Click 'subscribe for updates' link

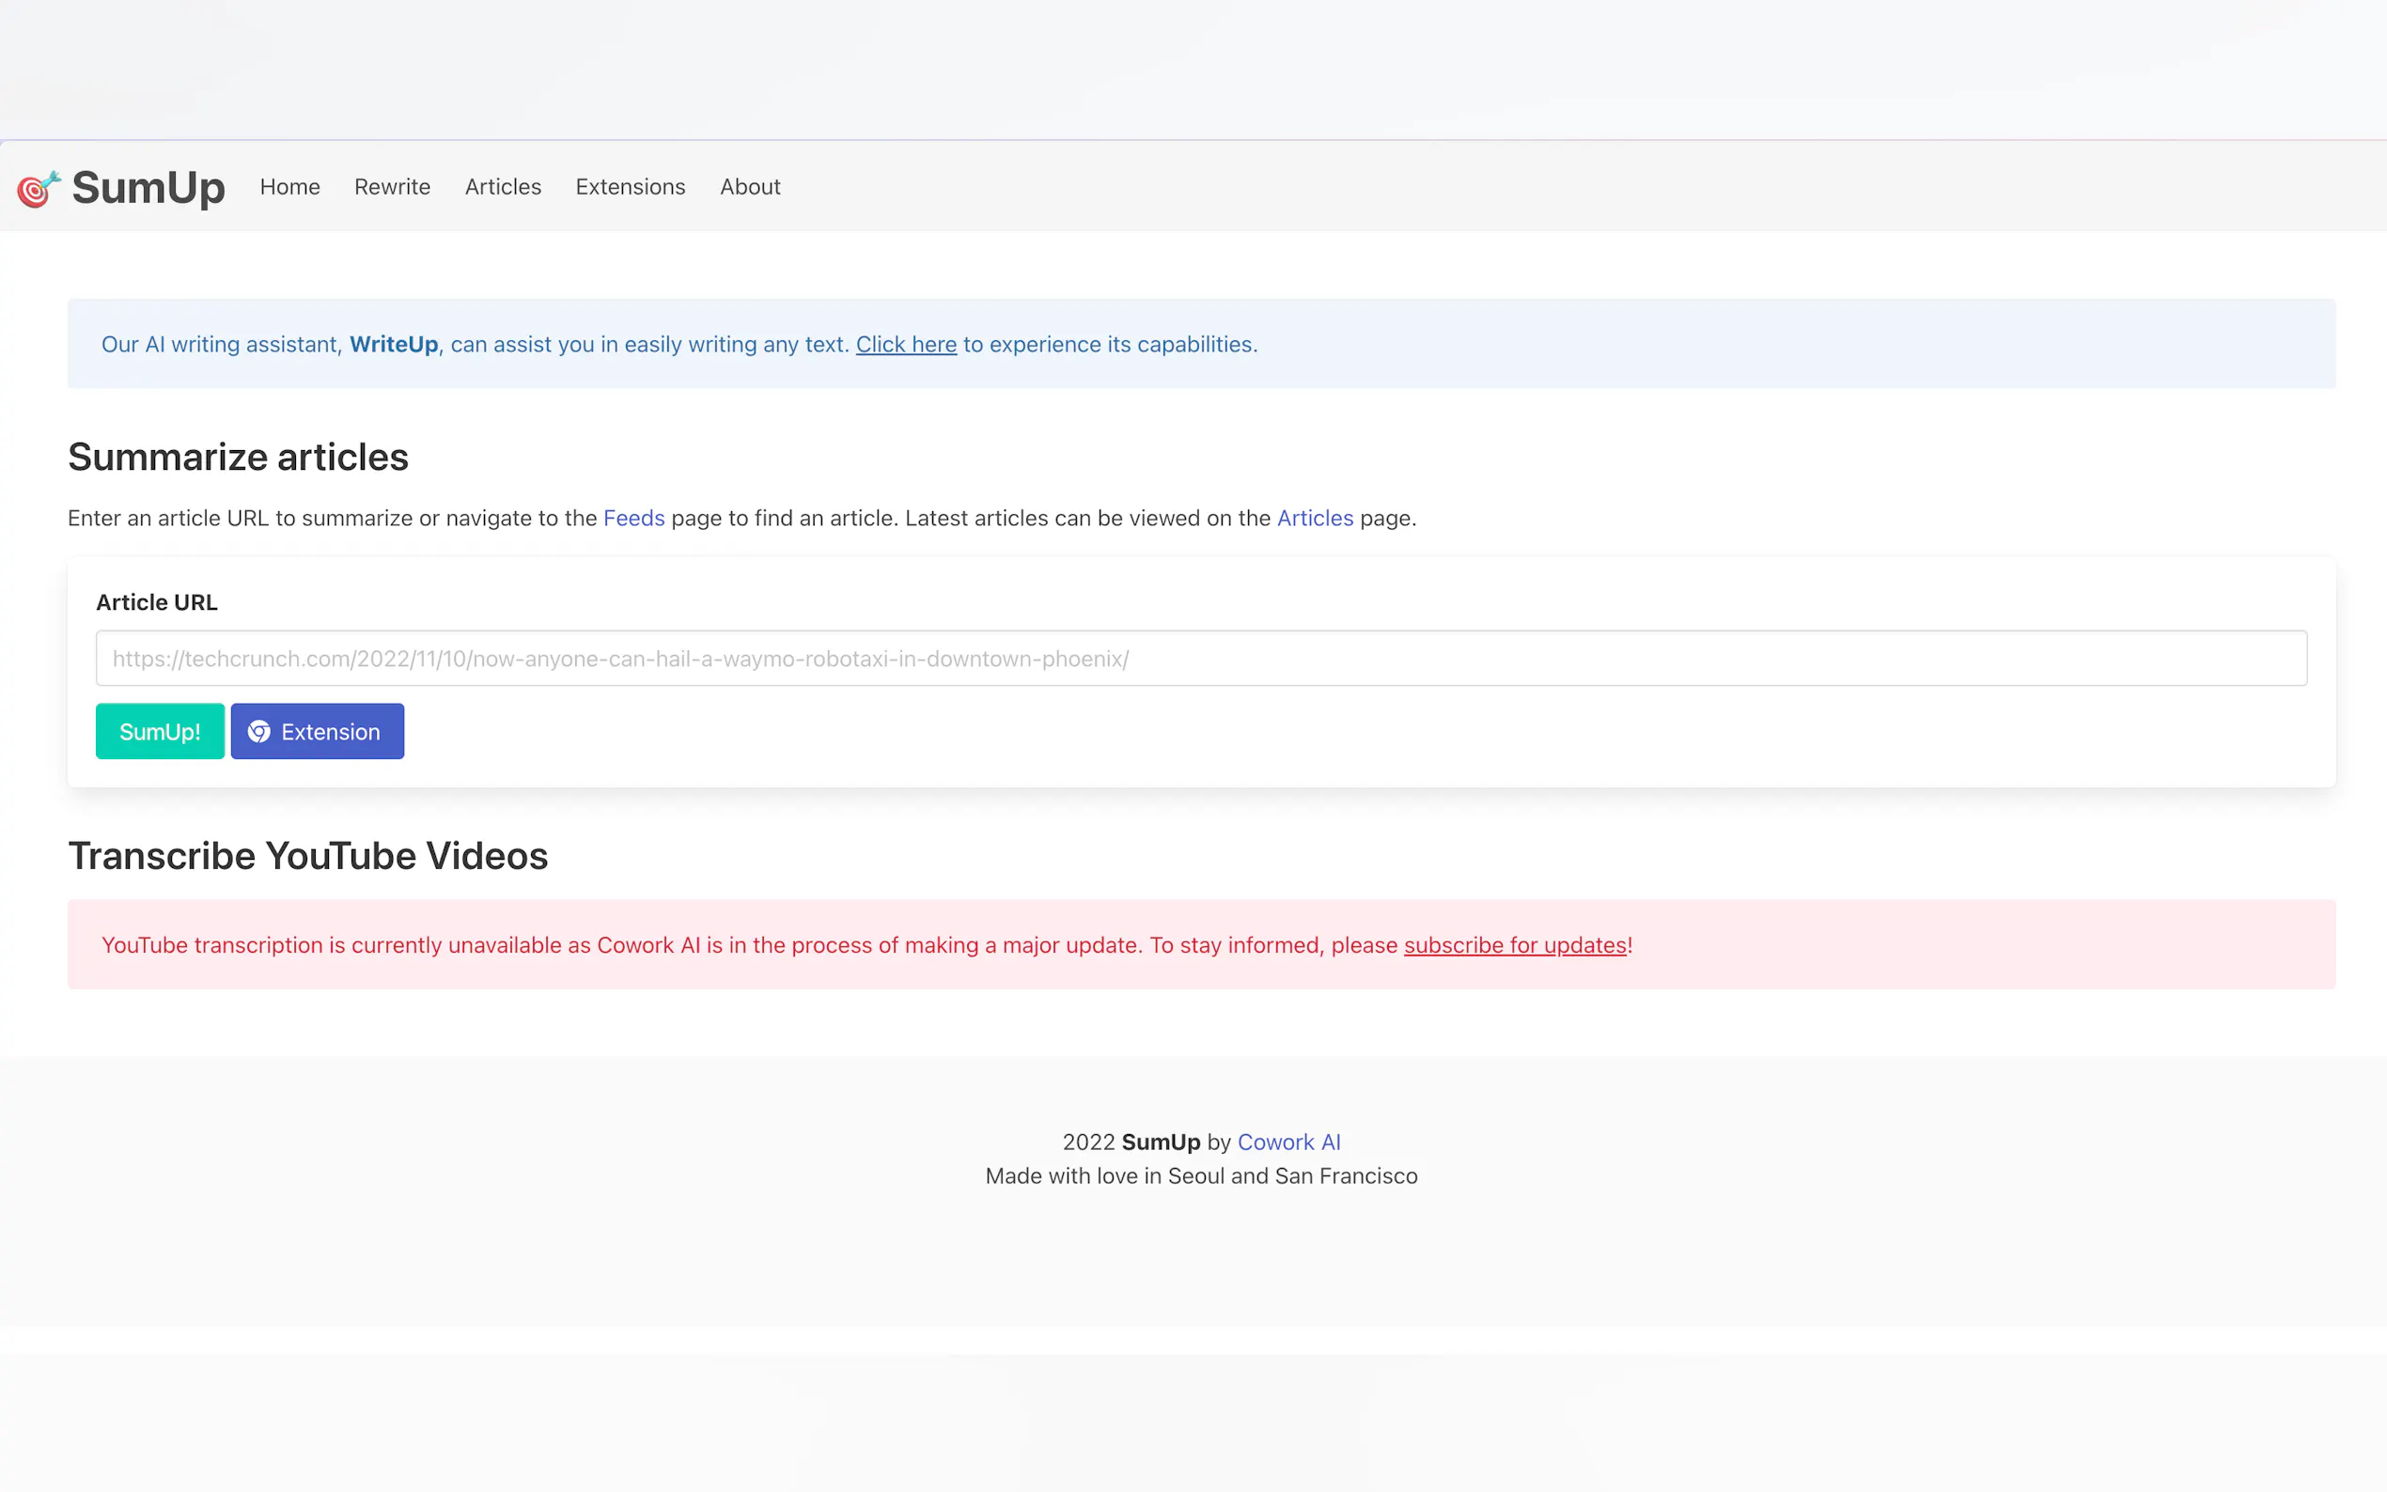[x=1514, y=945]
